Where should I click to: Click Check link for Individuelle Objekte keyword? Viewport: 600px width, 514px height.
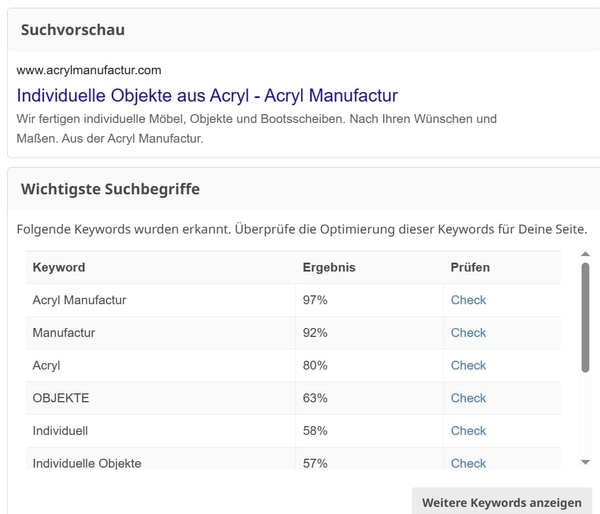468,463
